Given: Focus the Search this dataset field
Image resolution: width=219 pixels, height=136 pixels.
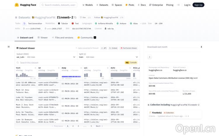Looking at the screenshot, I should click(70, 62).
